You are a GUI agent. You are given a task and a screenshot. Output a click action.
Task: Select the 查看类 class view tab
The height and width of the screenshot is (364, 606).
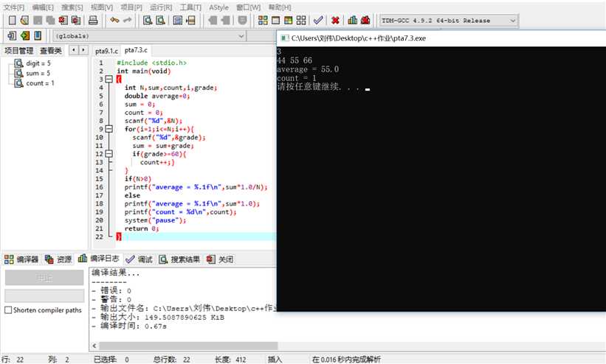[51, 51]
